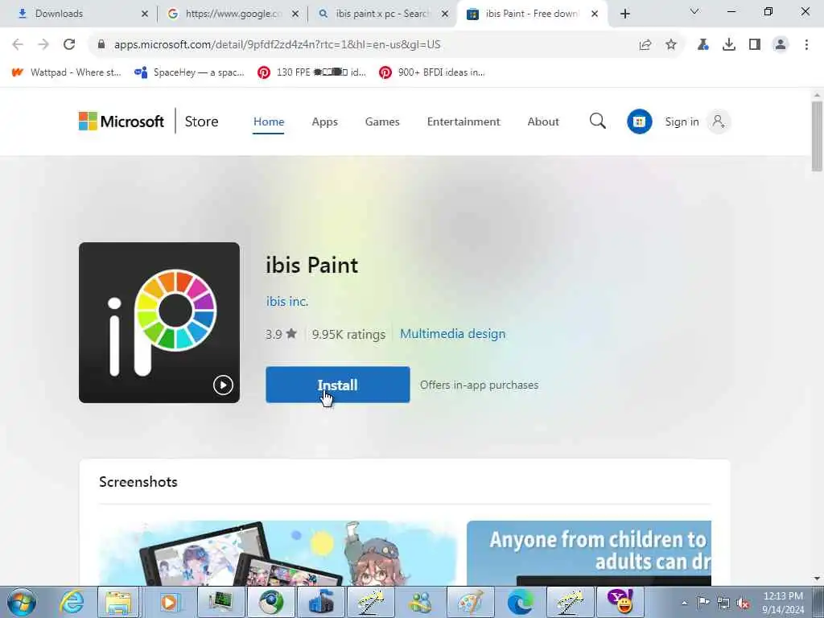824x618 pixels.
Task: Open the ibis inc. publisher link
Action: 287,302
